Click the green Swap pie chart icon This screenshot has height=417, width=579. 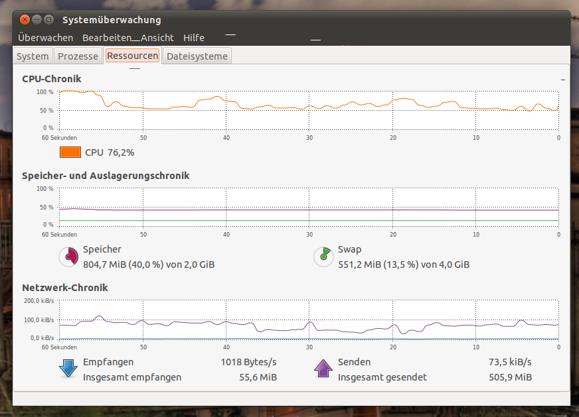323,257
